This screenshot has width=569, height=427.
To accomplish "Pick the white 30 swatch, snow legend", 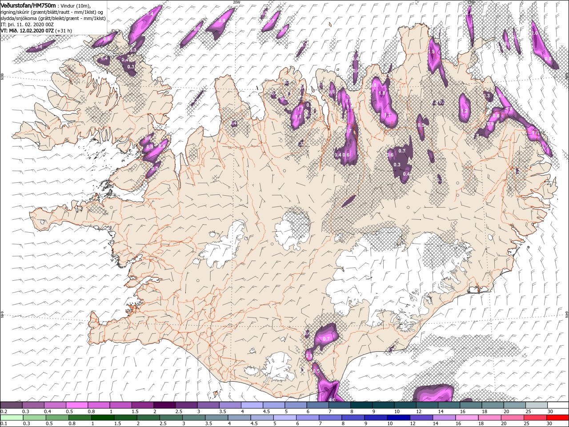I will click(558, 405).
